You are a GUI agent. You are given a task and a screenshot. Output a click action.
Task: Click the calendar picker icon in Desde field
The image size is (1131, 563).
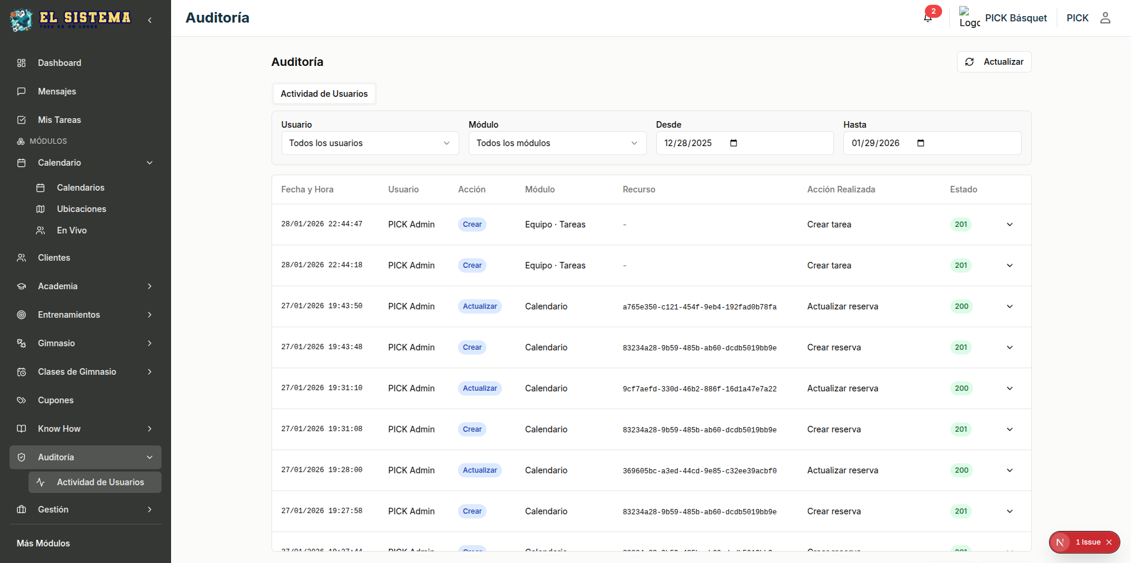(x=734, y=143)
